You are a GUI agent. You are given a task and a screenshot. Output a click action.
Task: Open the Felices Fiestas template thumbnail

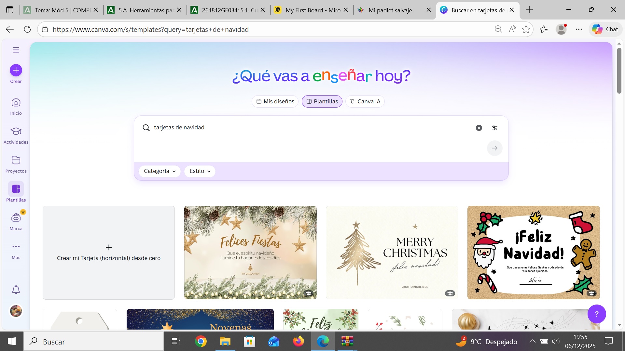(250, 253)
